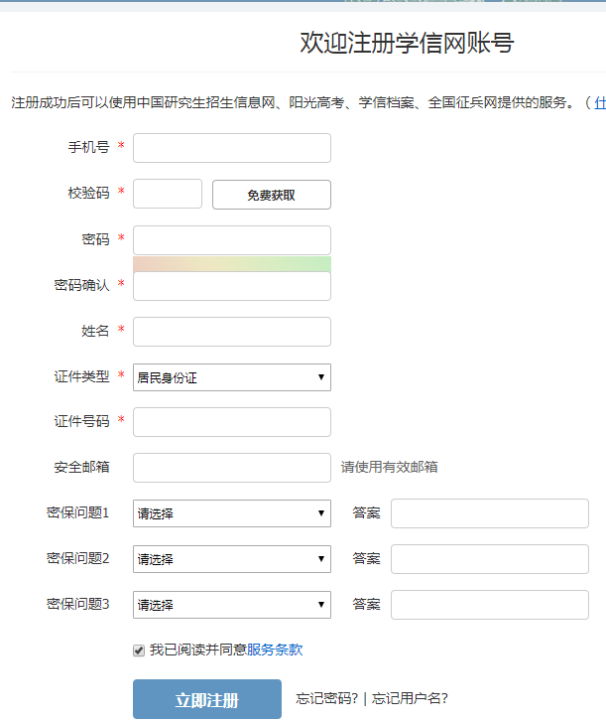Click the 密码确认 confirm password field
This screenshot has height=723, width=606.
click(231, 286)
